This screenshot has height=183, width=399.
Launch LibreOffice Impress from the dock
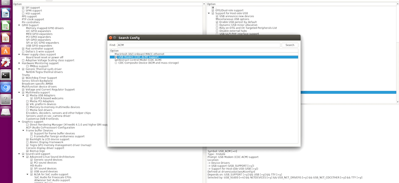pyautogui.click(x=6, y=38)
